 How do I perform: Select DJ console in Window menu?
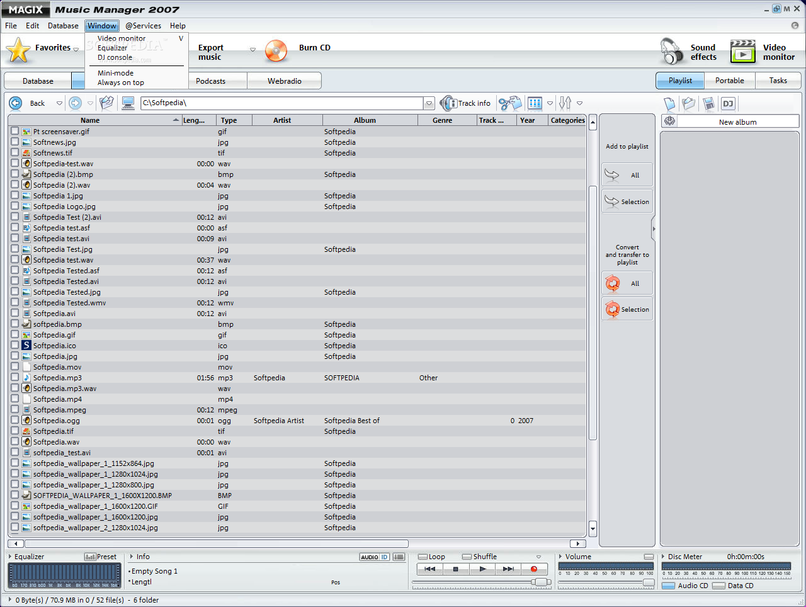tap(115, 57)
